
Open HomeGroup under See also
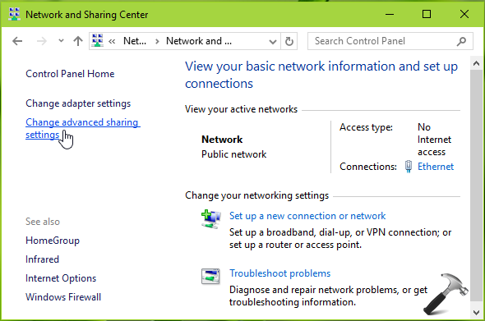53,241
